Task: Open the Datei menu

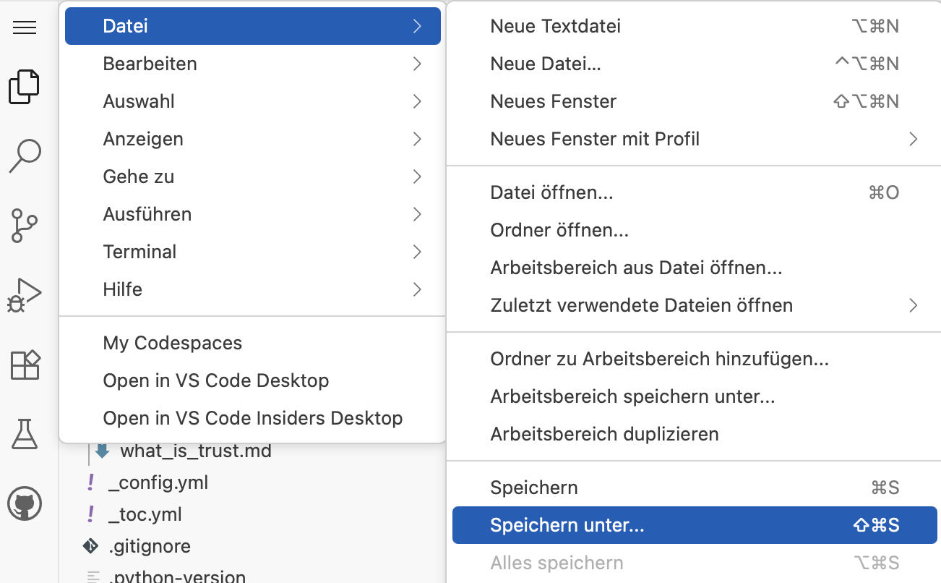Action: point(253,26)
